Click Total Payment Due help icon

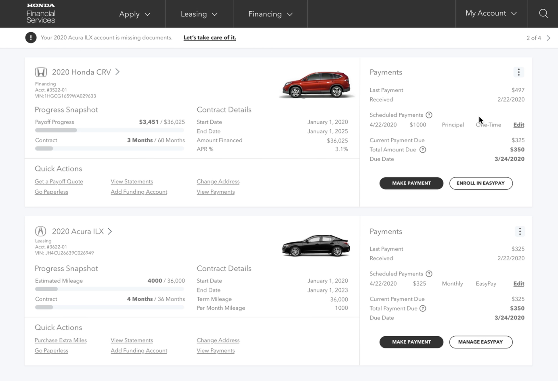pyautogui.click(x=423, y=309)
